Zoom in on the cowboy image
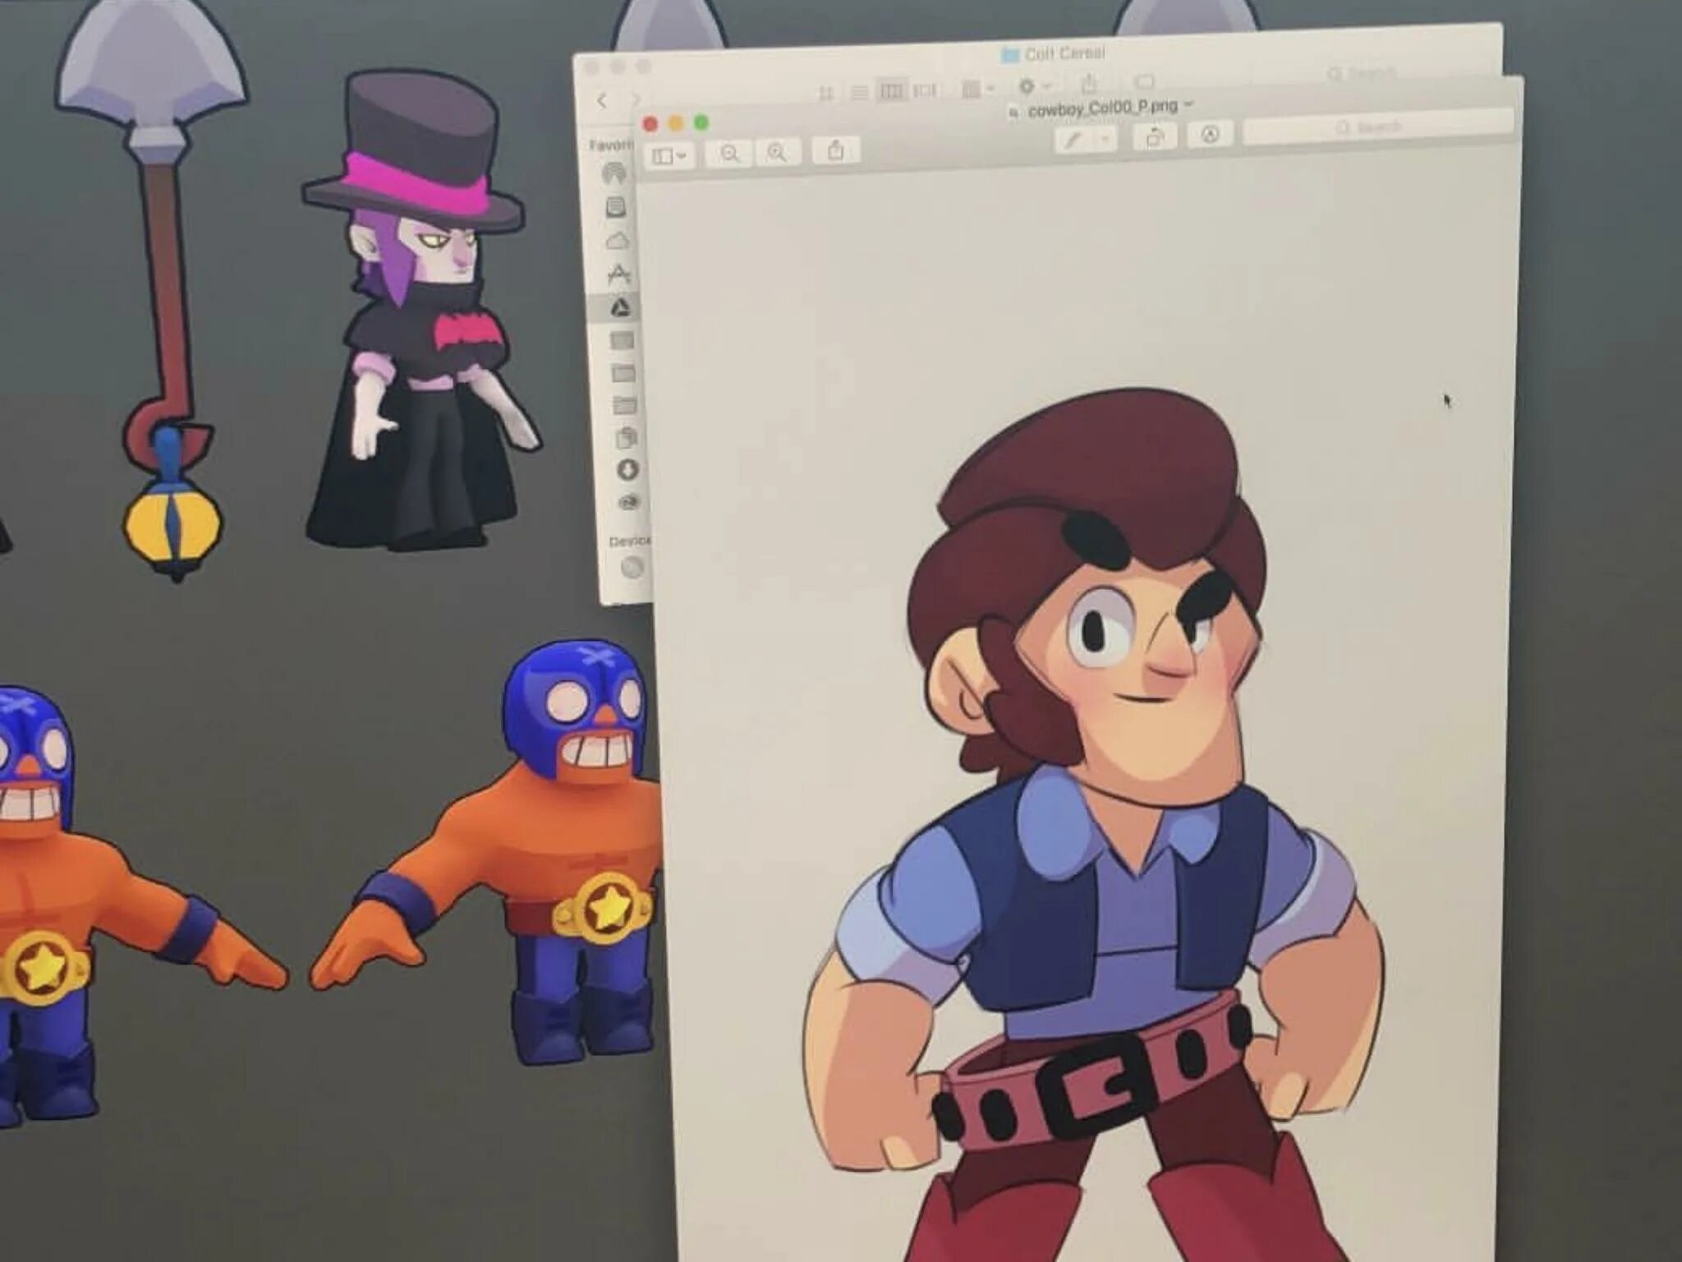 click(777, 152)
